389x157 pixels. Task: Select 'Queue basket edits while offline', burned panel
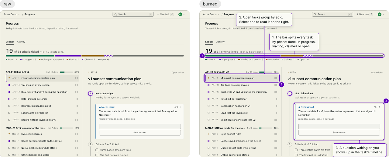tap(242, 148)
